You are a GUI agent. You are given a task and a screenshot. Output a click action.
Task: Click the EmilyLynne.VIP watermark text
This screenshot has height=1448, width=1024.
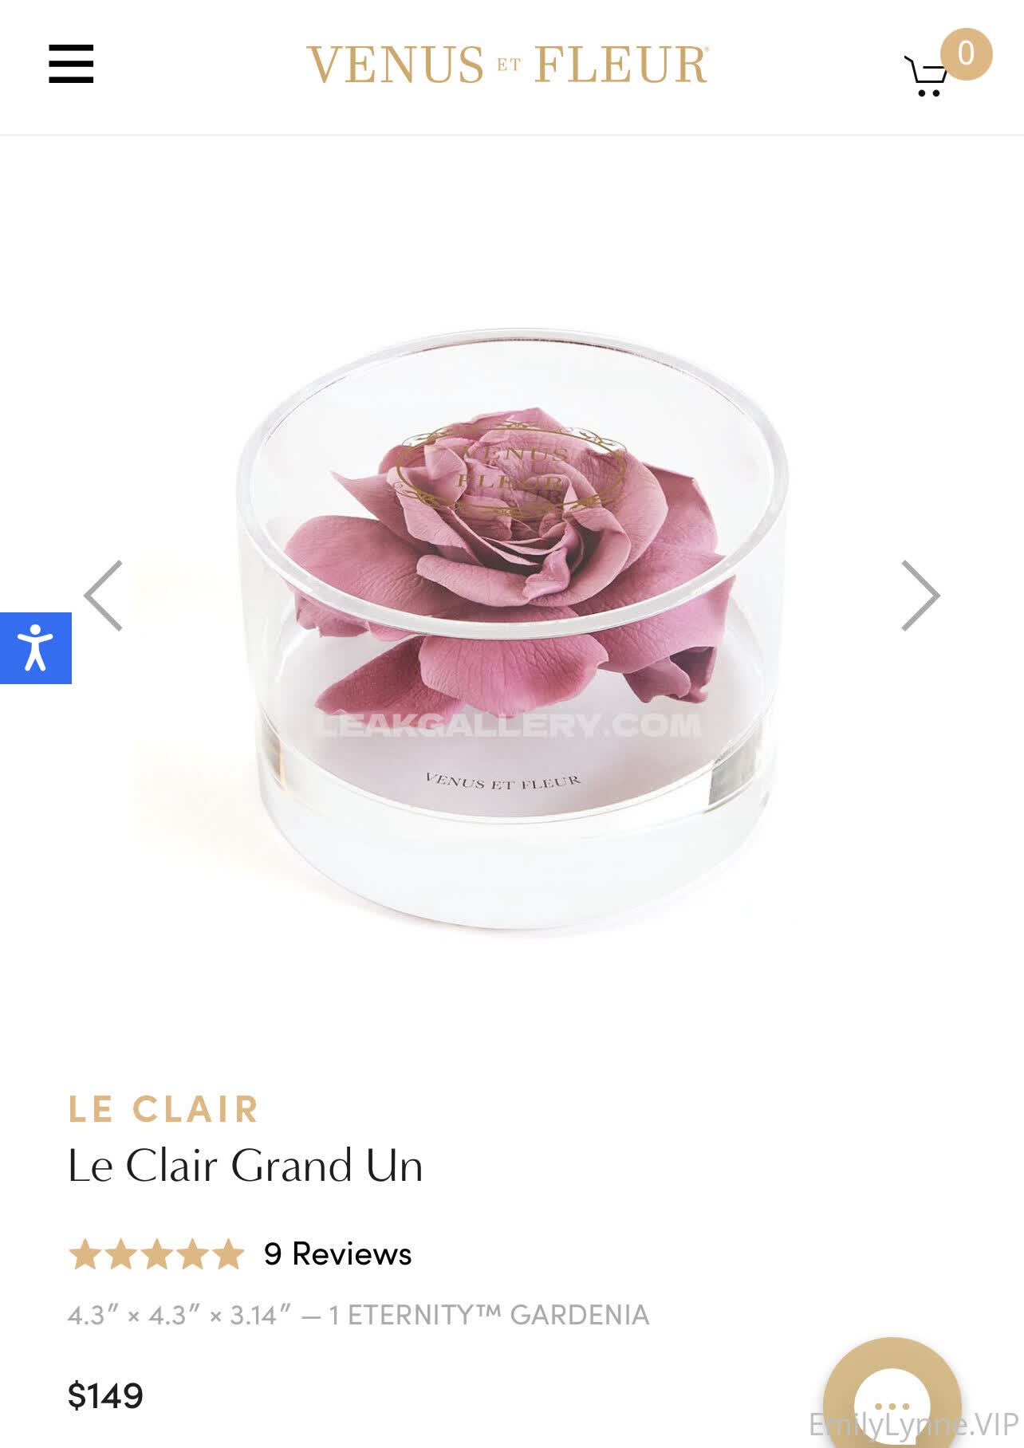click(914, 1424)
